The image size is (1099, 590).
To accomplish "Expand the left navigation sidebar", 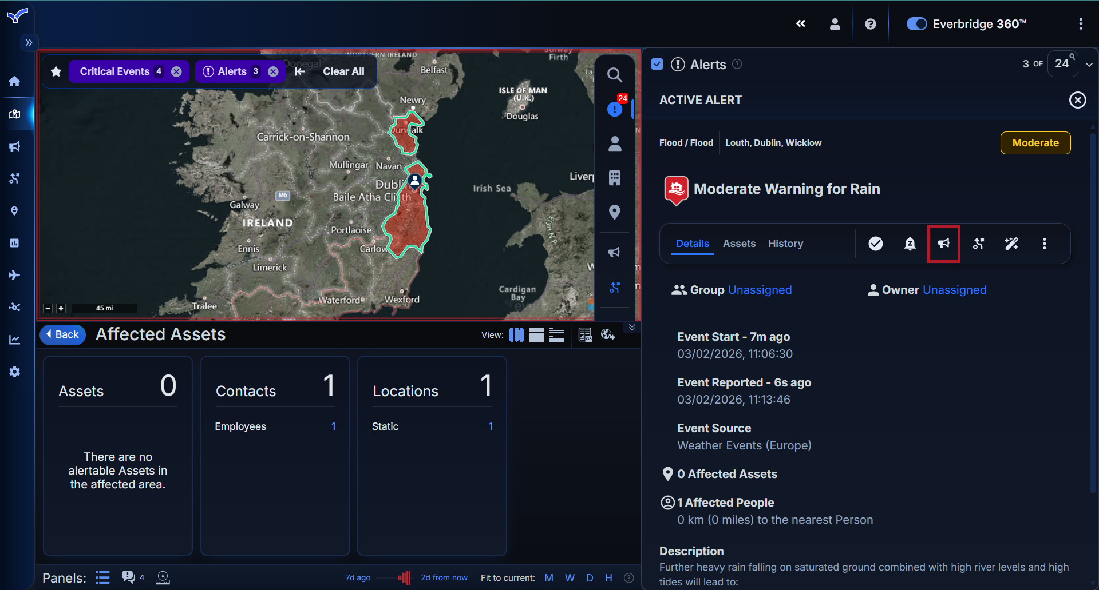I will coord(29,42).
